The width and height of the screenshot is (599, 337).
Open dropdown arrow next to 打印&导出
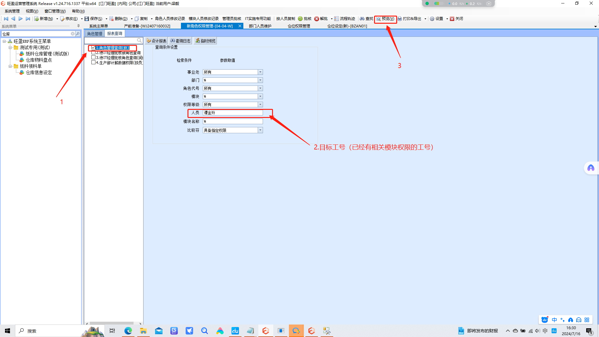click(425, 19)
